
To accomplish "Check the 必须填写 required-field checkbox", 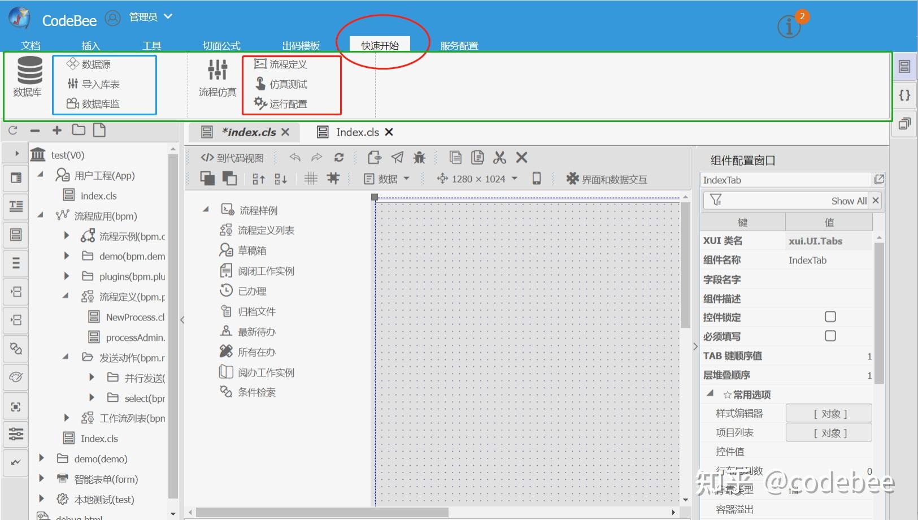I will [830, 336].
